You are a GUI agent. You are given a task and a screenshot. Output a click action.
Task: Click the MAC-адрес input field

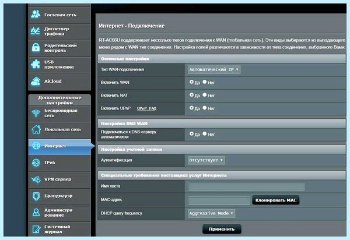pyautogui.click(x=219, y=200)
